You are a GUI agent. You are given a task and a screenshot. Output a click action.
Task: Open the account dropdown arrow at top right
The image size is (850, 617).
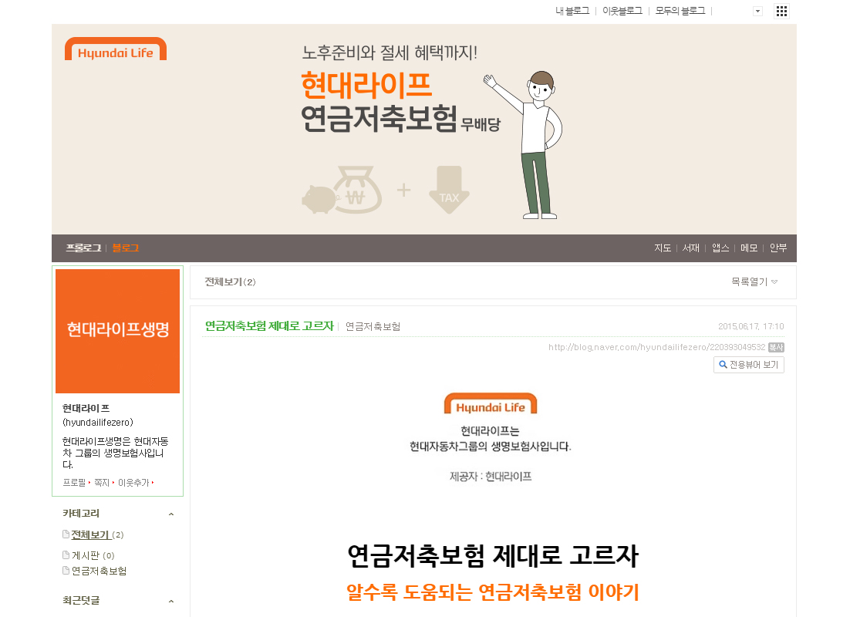758,12
